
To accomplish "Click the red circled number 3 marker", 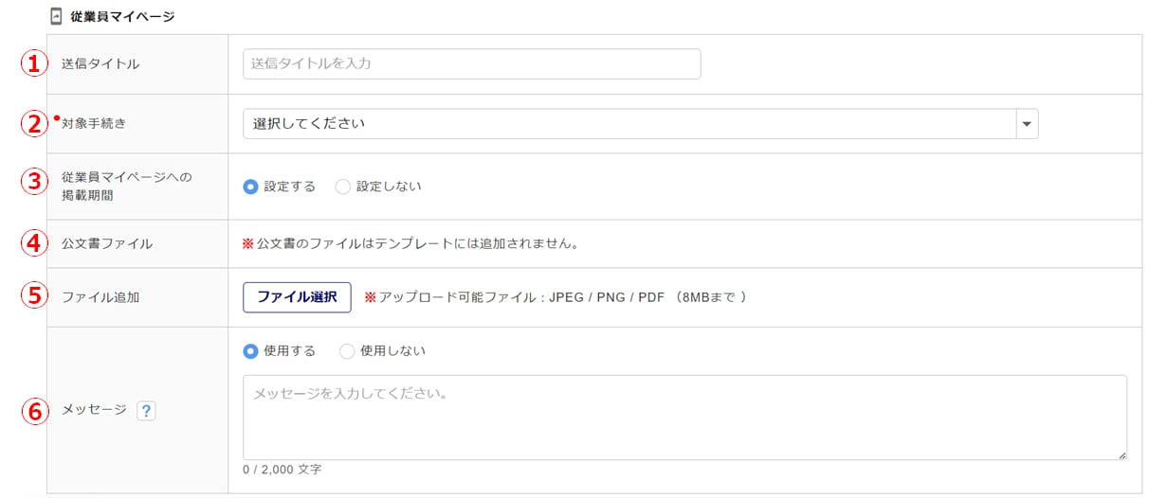I will tap(34, 180).
